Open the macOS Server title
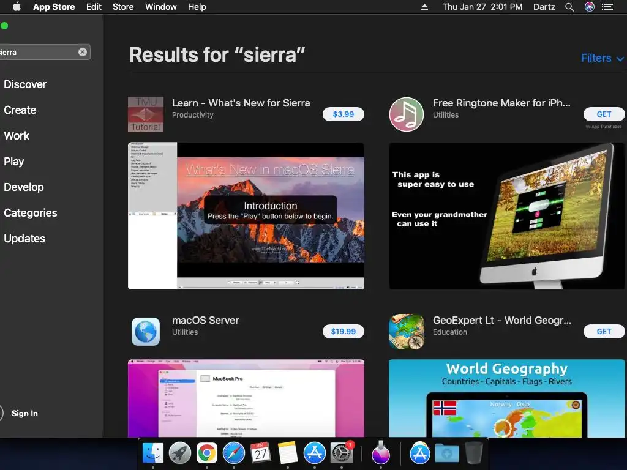This screenshot has width=627, height=470. tap(206, 321)
